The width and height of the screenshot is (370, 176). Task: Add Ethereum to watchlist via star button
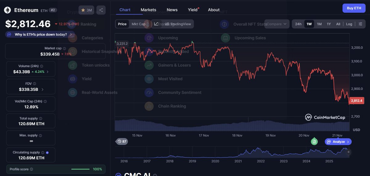86,10
